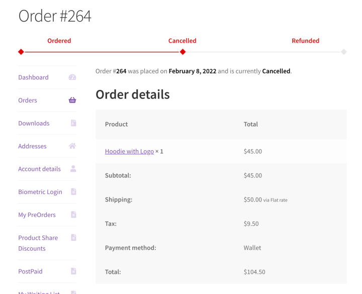
Task: Click the Tax: row label
Action: point(111,224)
